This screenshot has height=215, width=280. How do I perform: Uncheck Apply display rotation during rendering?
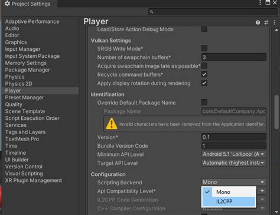pos(204,83)
